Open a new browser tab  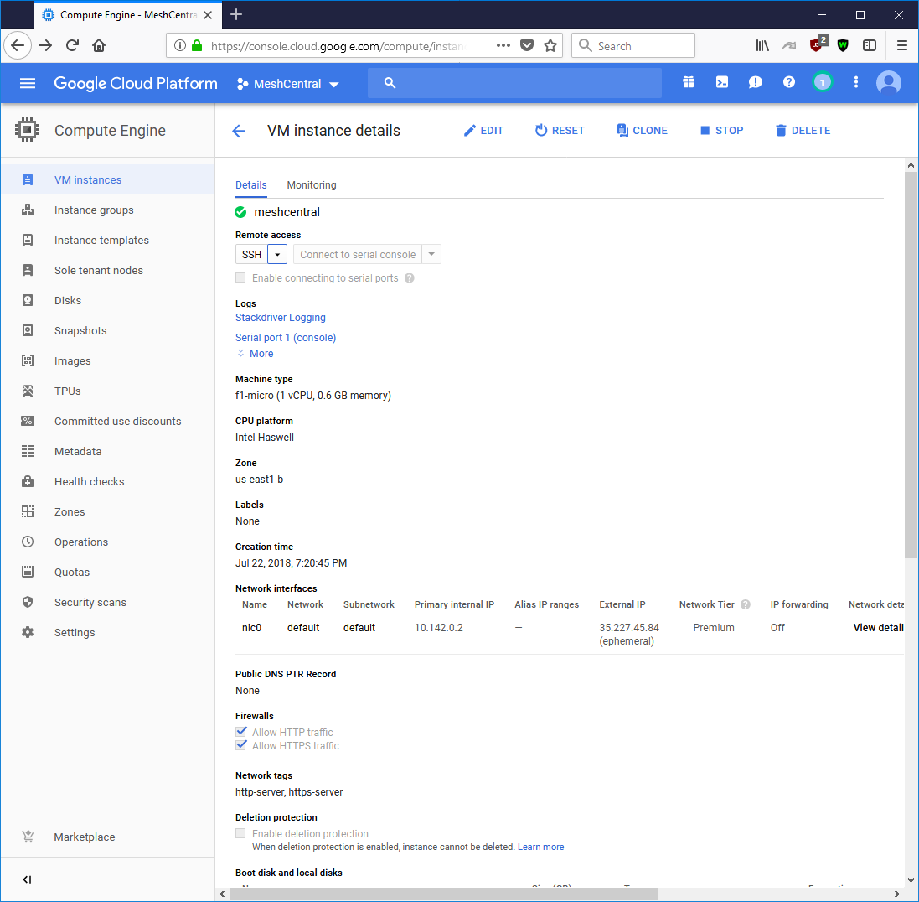click(x=236, y=14)
